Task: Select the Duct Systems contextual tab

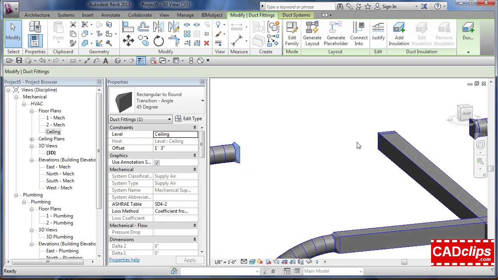Action: (296, 15)
